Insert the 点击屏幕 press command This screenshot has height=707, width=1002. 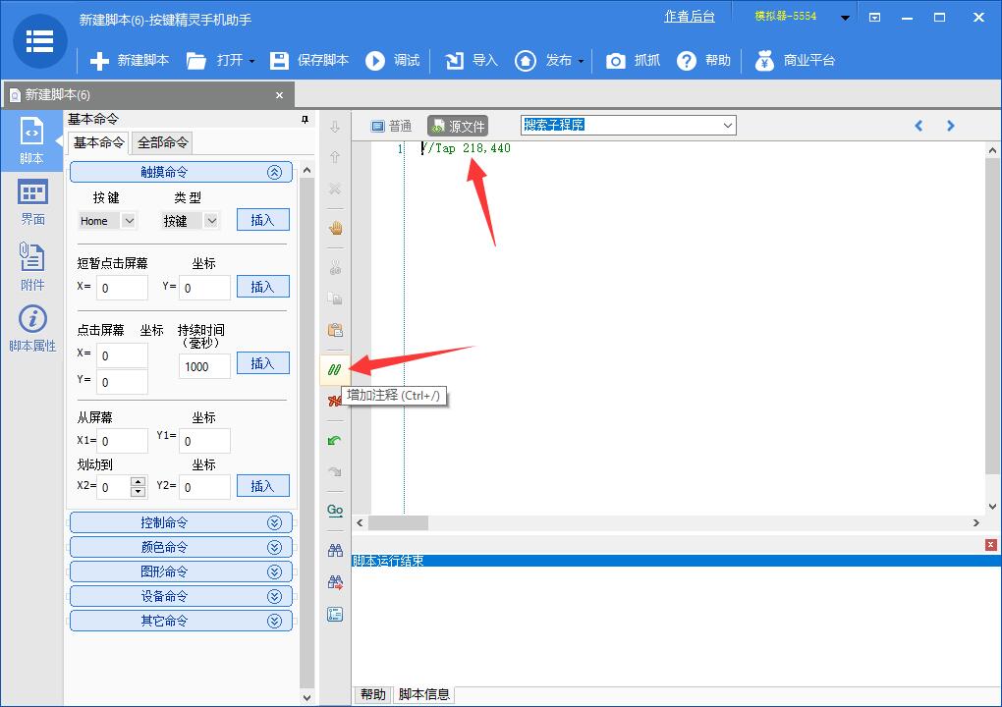pos(262,363)
